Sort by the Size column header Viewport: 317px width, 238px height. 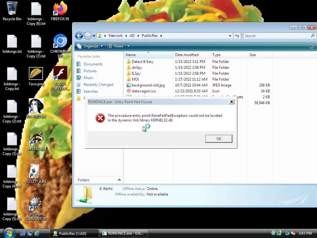(x=260, y=55)
